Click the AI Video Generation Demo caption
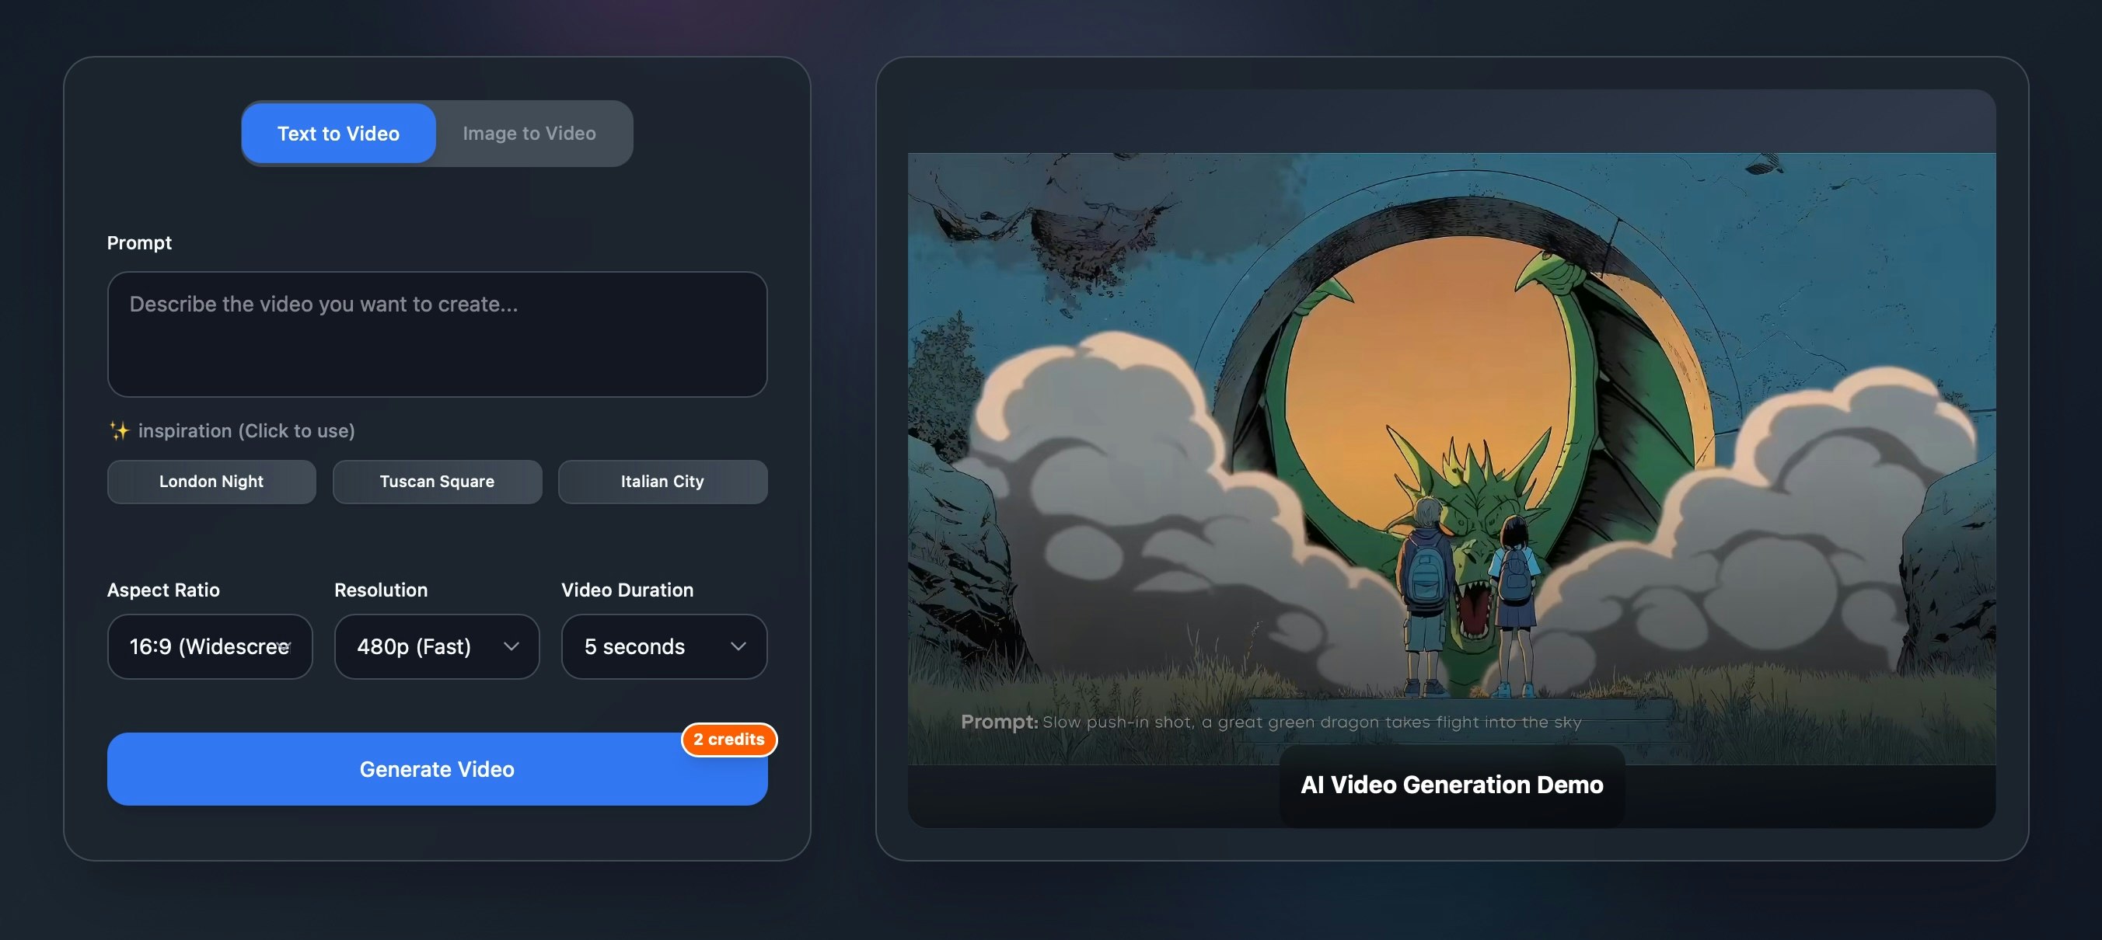 coord(1451,785)
